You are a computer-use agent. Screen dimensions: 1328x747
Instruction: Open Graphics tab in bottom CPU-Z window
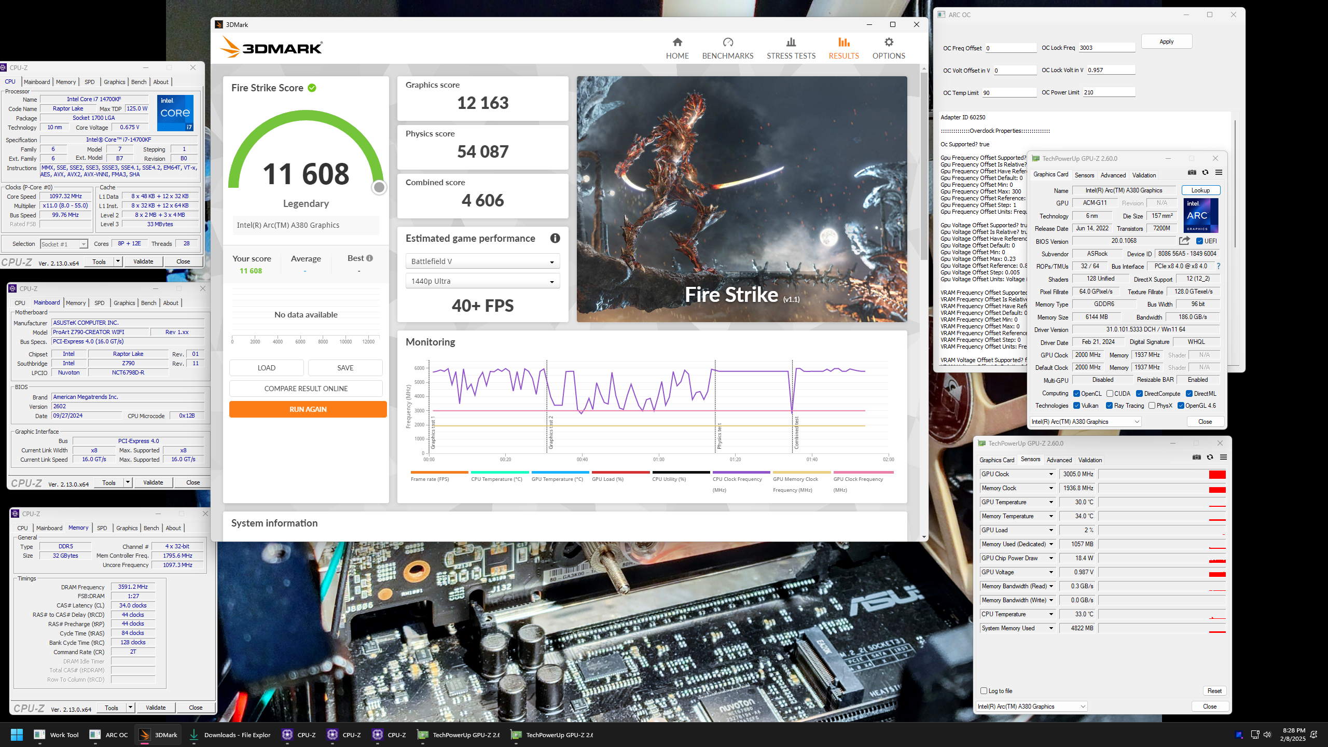coord(127,528)
